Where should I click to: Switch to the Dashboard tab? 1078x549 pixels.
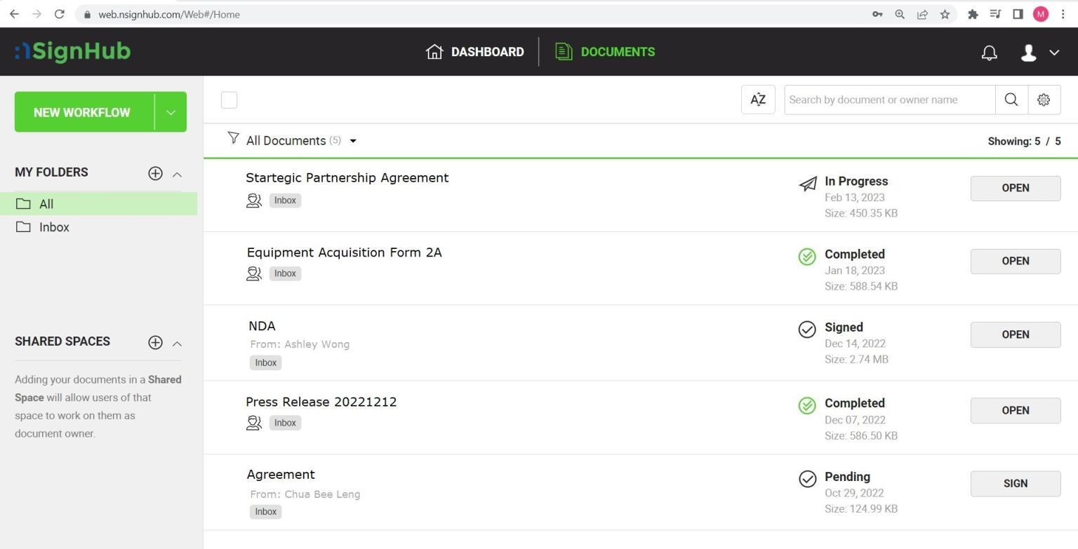click(x=474, y=51)
